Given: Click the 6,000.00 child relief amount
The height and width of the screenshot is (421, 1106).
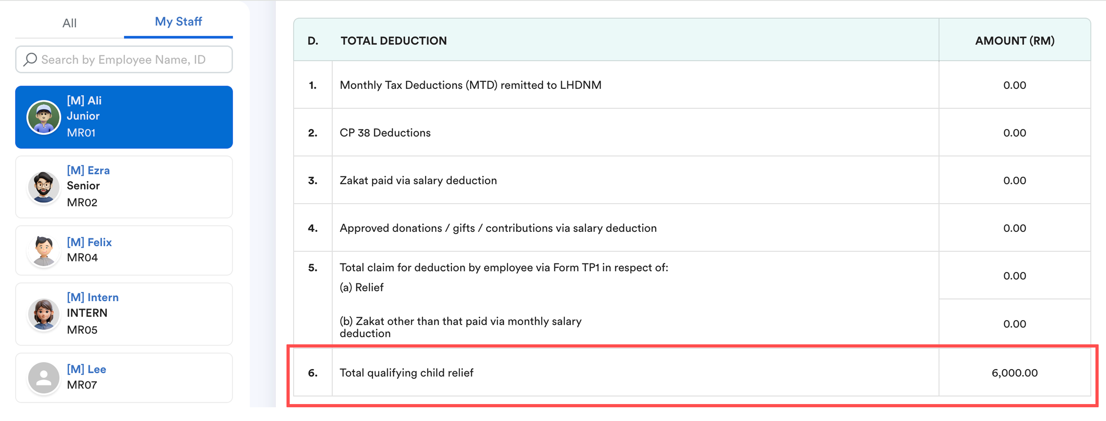Looking at the screenshot, I should 1014,373.
